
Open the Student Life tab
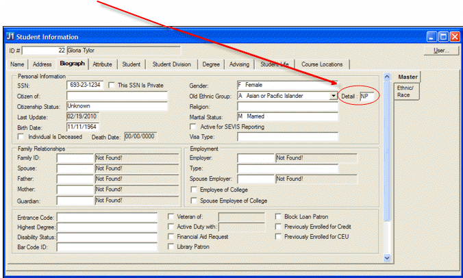(275, 64)
